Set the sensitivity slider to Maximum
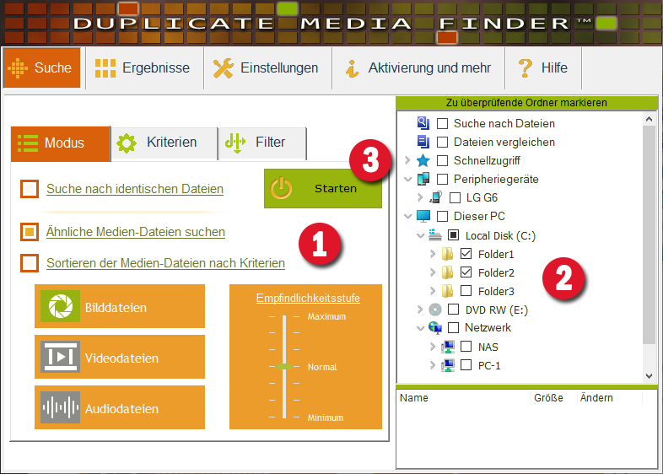 (285, 318)
